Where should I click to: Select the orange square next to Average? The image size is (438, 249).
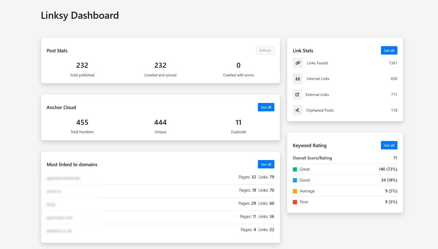point(295,191)
